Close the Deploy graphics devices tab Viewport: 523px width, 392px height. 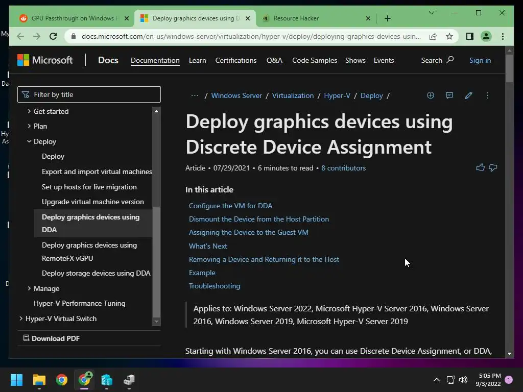pos(248,18)
